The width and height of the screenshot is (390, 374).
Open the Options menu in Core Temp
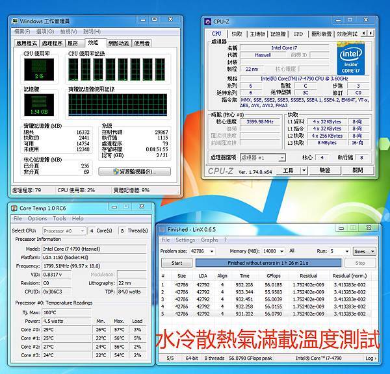coord(37,219)
